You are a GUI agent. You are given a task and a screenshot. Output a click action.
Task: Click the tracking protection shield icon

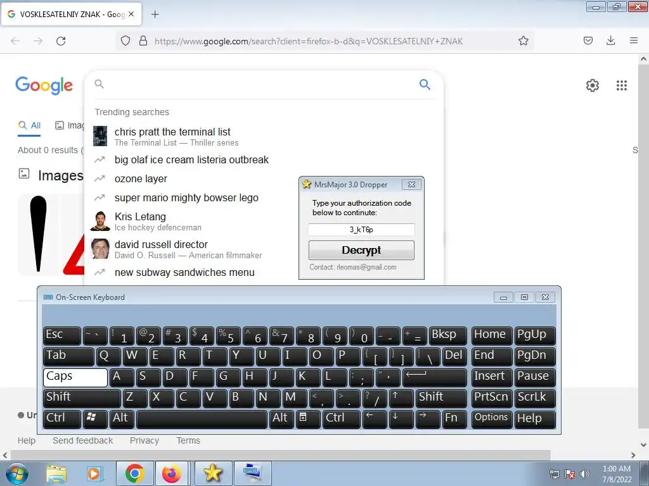click(125, 40)
